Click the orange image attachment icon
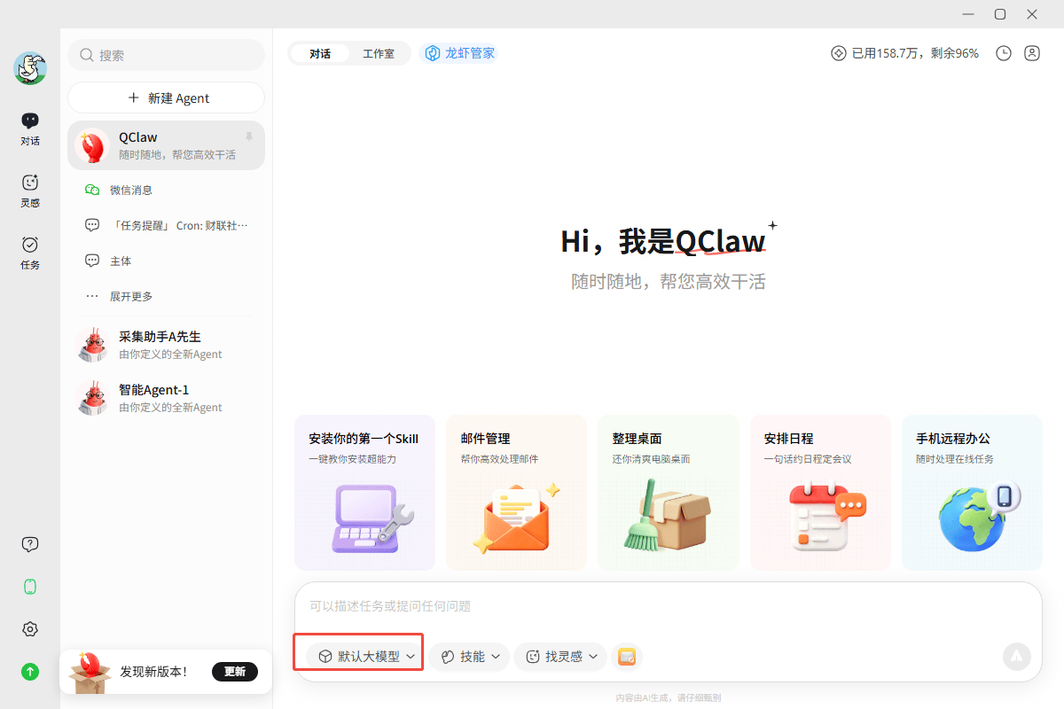 (x=627, y=657)
